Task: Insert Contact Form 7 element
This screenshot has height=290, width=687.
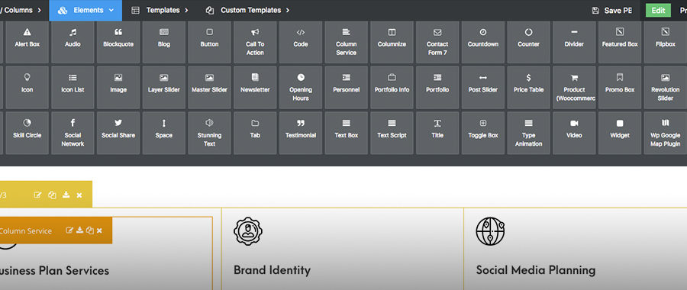Action: tap(437, 42)
